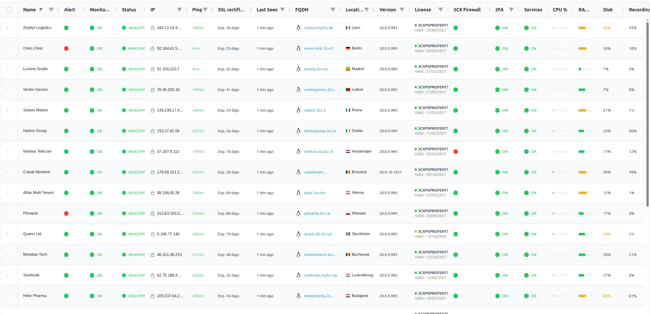
Task: Open the Name column filter icon
Action: tap(51, 10)
